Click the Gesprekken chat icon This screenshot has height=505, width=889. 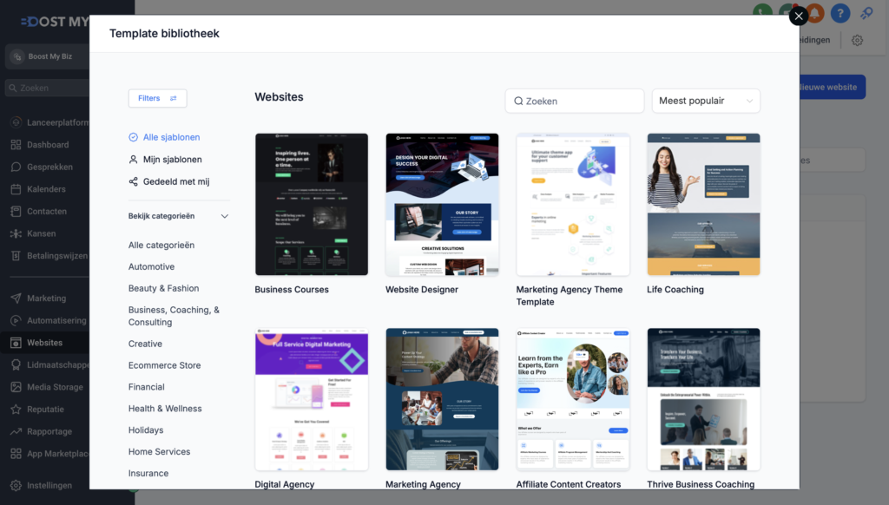coord(16,167)
